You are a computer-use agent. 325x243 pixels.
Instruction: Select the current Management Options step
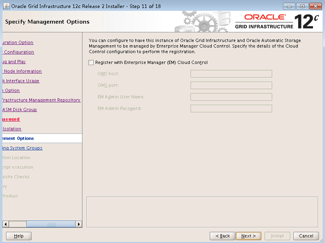[x=42, y=138]
